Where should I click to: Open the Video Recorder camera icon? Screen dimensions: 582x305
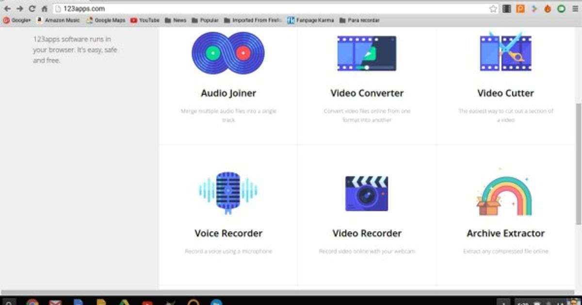pyautogui.click(x=367, y=193)
